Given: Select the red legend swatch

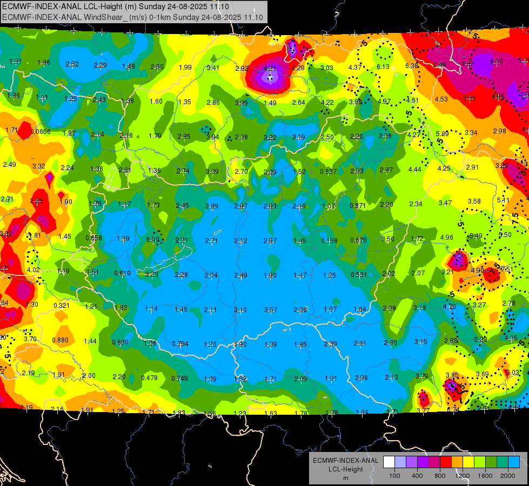Looking at the screenshot, I should (x=446, y=462).
